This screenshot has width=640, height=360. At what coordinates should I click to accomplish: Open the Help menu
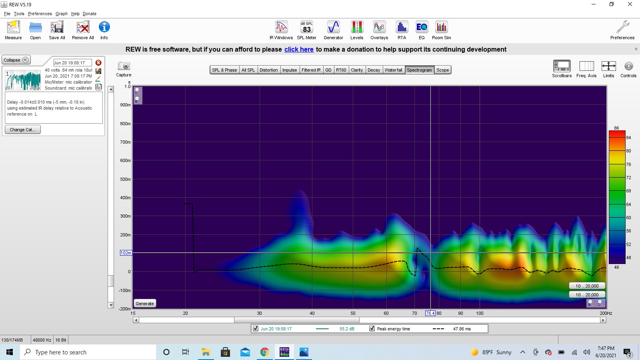pos(75,14)
